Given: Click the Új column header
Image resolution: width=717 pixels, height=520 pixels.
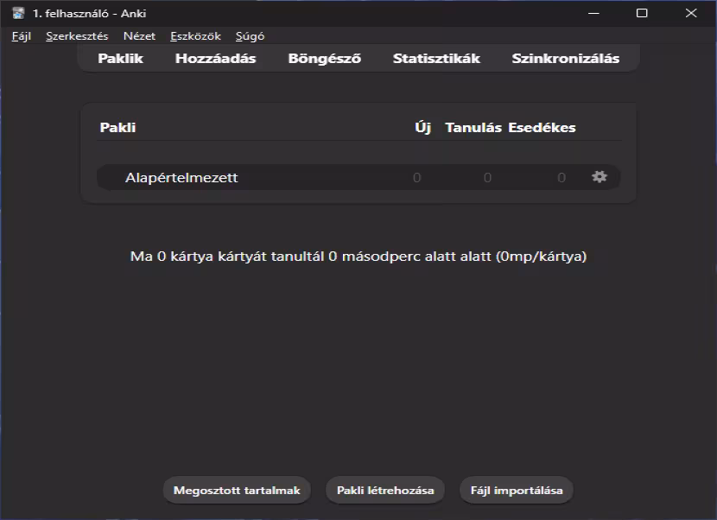Looking at the screenshot, I should point(423,127).
